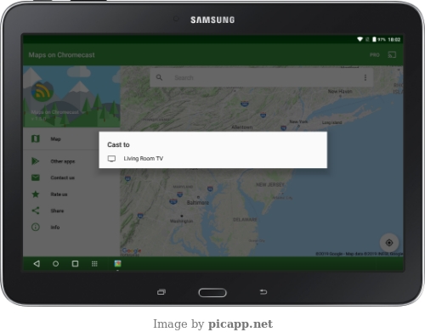Choose Contact us in the drawer
Image resolution: width=425 pixels, height=332 pixels.
point(61,177)
